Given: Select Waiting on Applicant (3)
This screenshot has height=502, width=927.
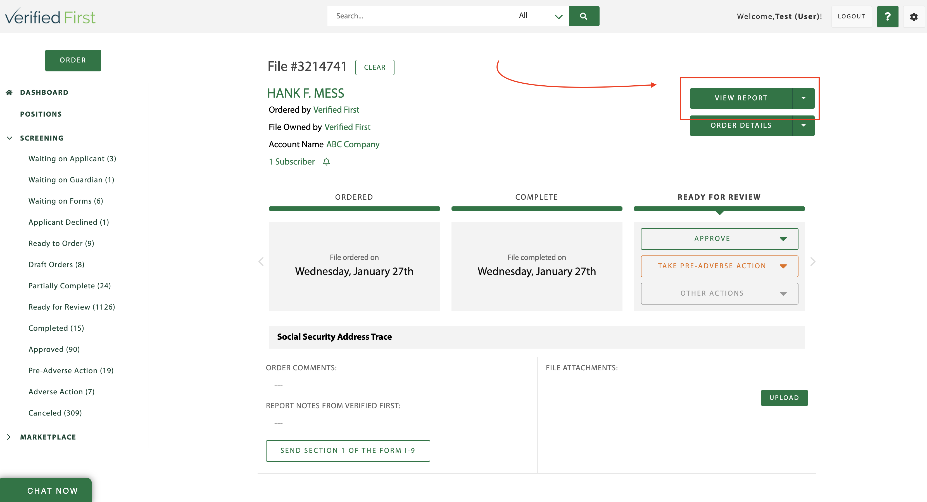Looking at the screenshot, I should point(72,158).
